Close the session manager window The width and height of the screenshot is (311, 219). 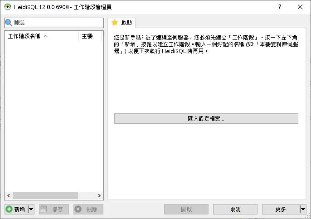click(300, 7)
